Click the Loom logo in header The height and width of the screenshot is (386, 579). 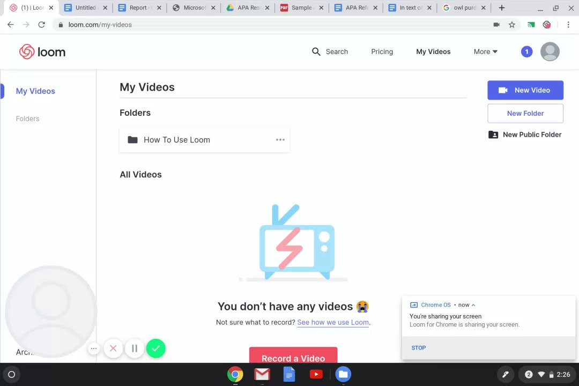(x=42, y=51)
